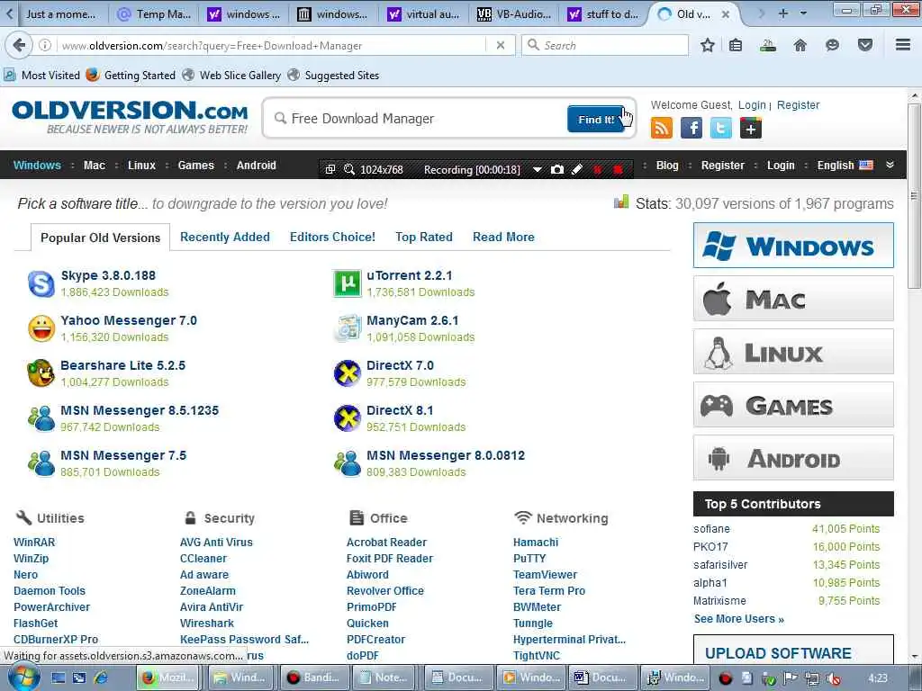Open MSN Messenger 8.5.1235 link
This screenshot has height=691, width=922.
pos(140,410)
